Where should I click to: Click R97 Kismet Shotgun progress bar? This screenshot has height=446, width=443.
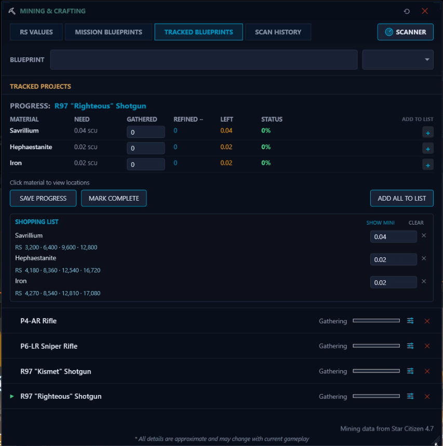click(376, 371)
